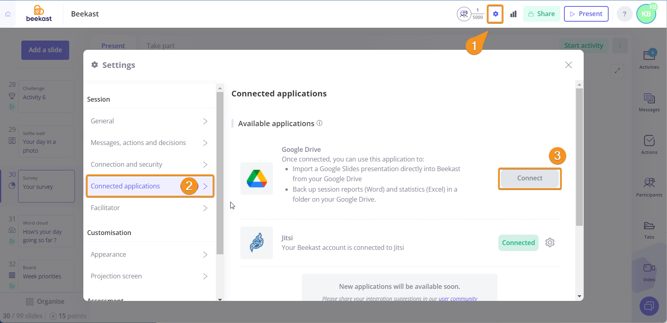667x323 pixels.
Task: Connect Google Drive
Action: [530, 178]
